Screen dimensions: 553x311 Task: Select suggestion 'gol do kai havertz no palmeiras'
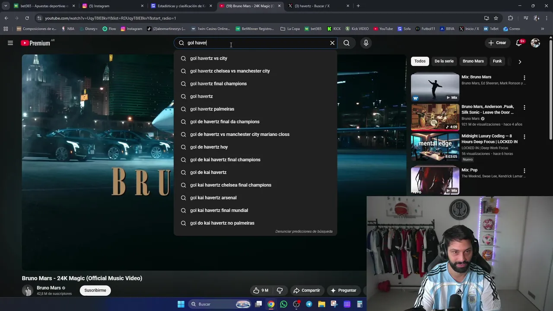tap(255, 223)
